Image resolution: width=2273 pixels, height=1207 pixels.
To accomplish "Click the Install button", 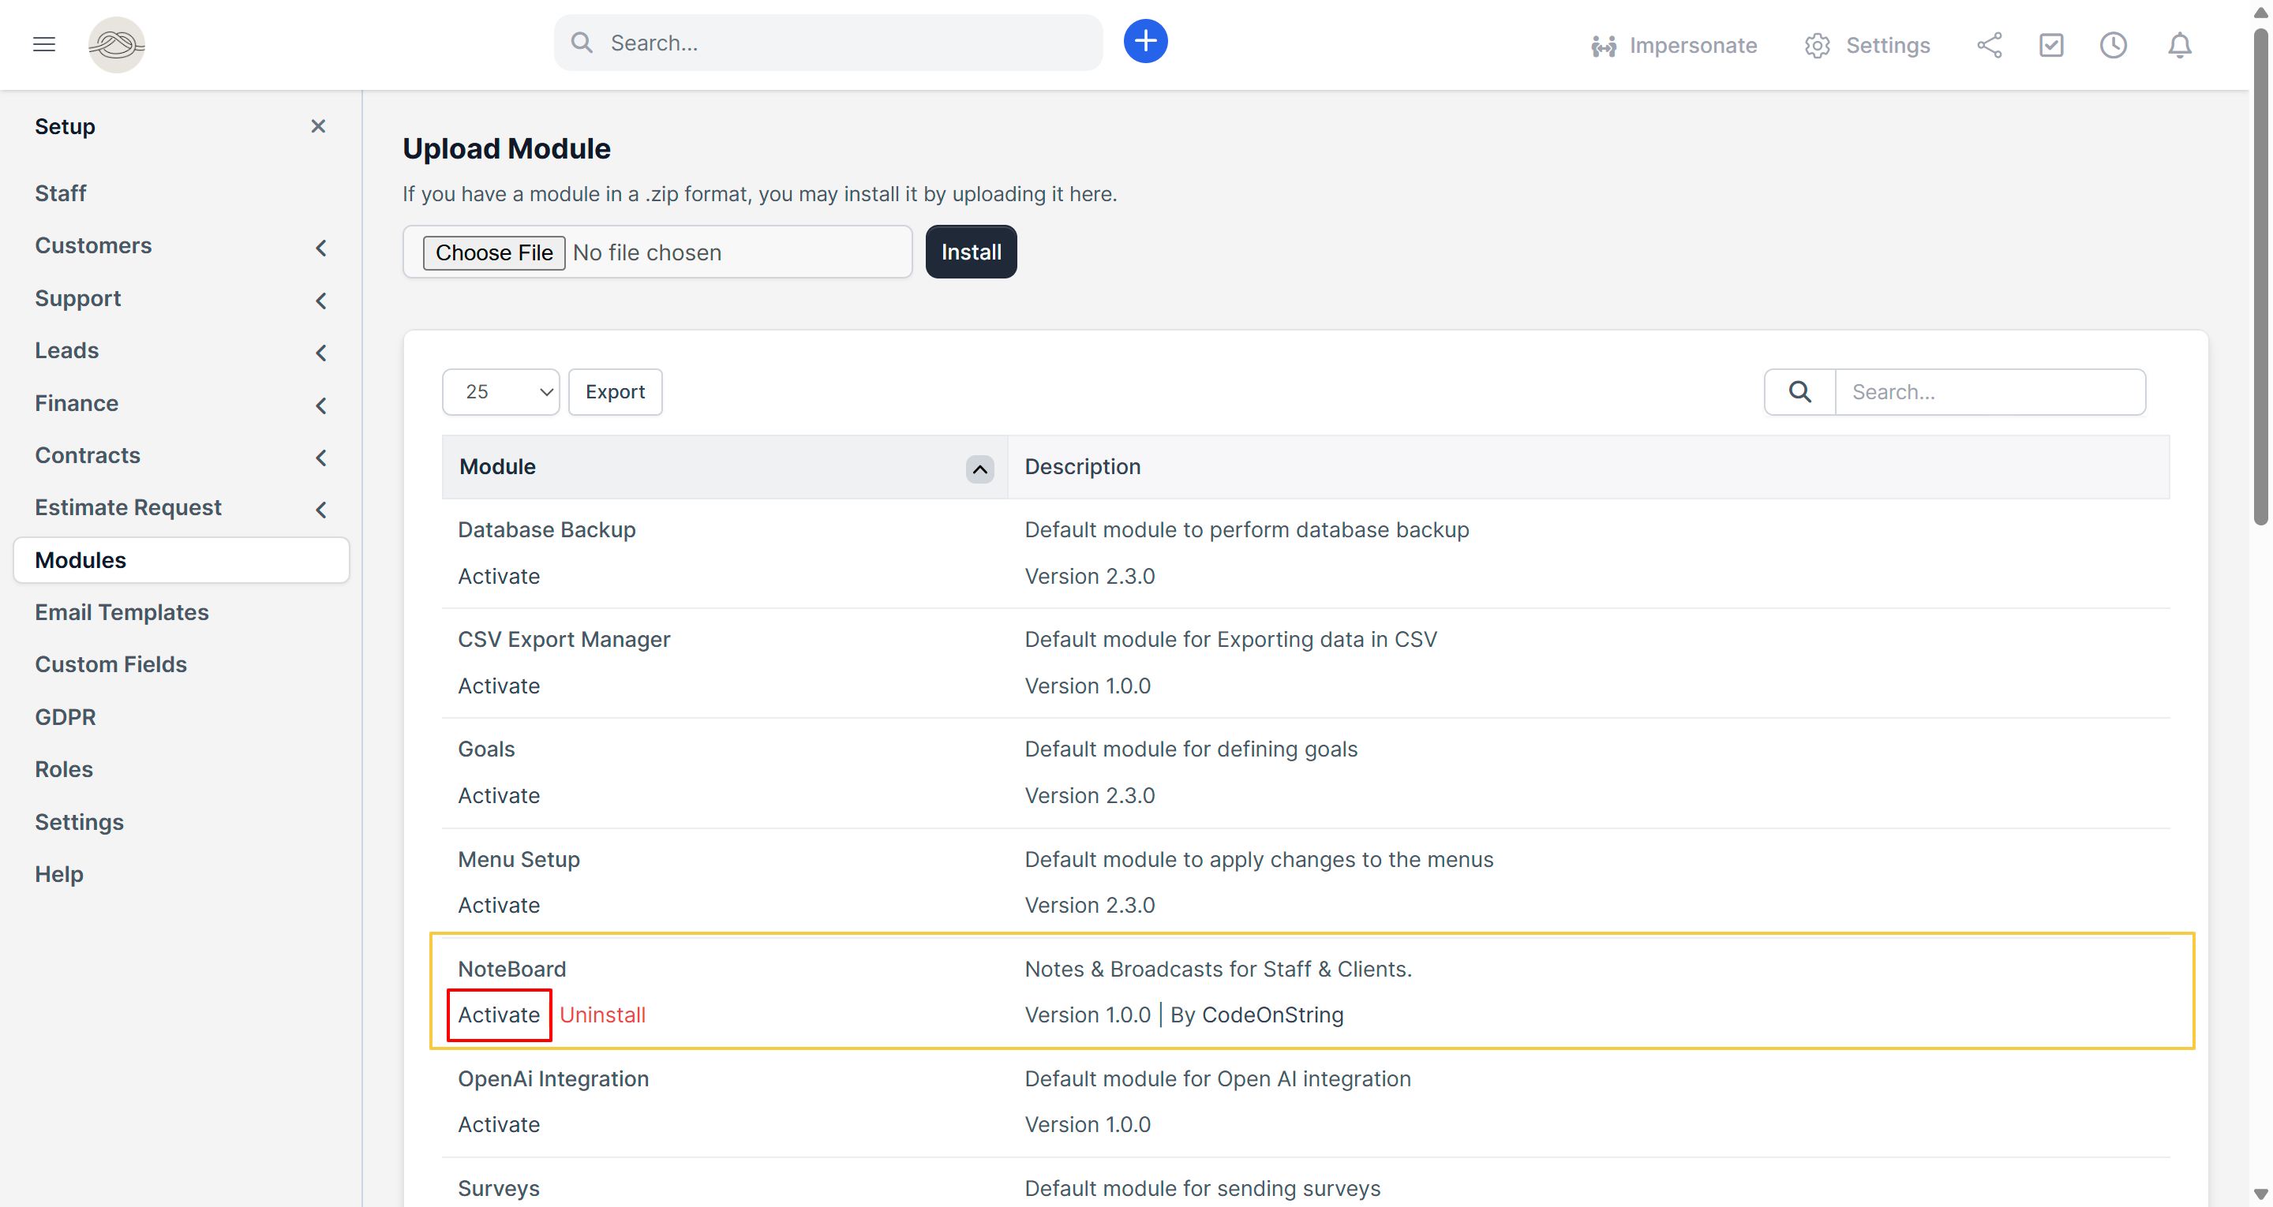I will click(x=971, y=252).
